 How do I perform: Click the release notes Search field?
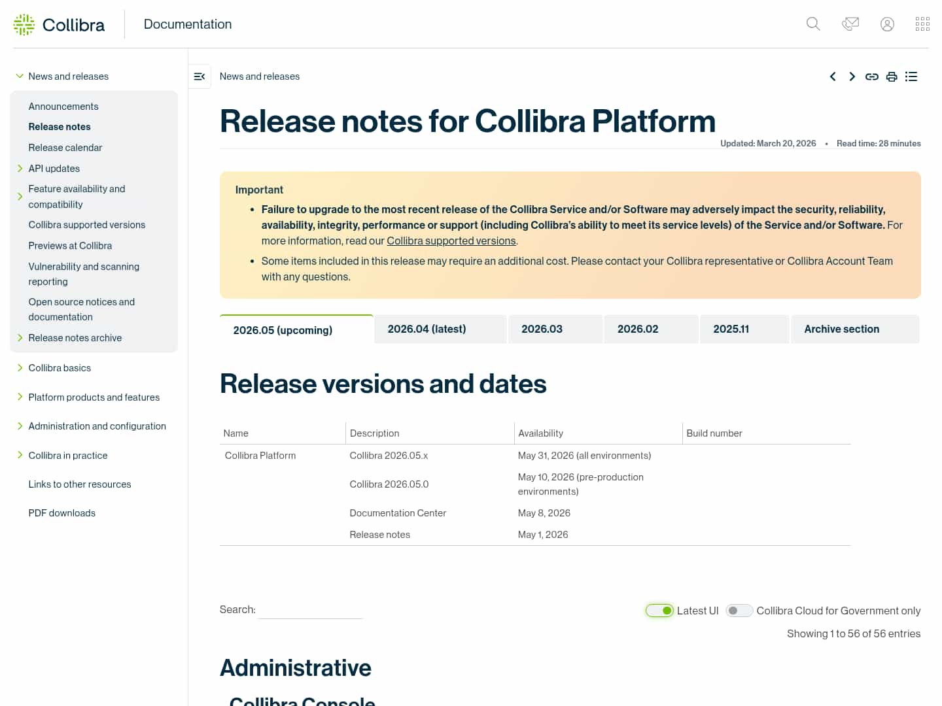tap(311, 610)
